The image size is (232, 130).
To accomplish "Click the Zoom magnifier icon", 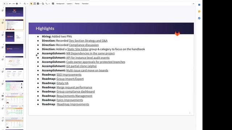I will click(25, 4).
